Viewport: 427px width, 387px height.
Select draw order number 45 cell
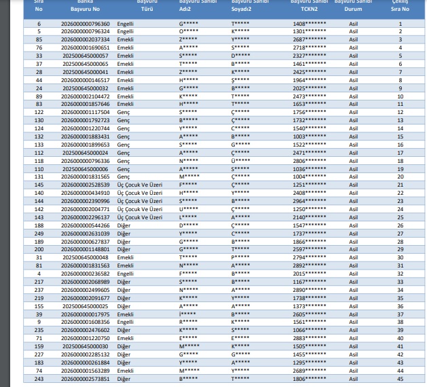point(401,377)
